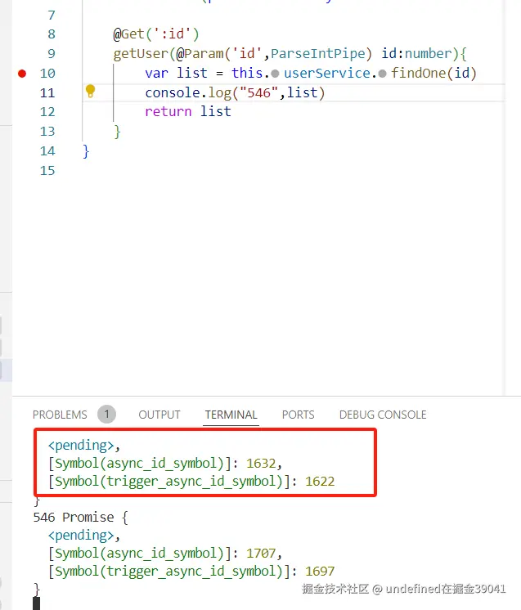Toggle the breakpoint on line 10
521x610 pixels.
pos(22,73)
